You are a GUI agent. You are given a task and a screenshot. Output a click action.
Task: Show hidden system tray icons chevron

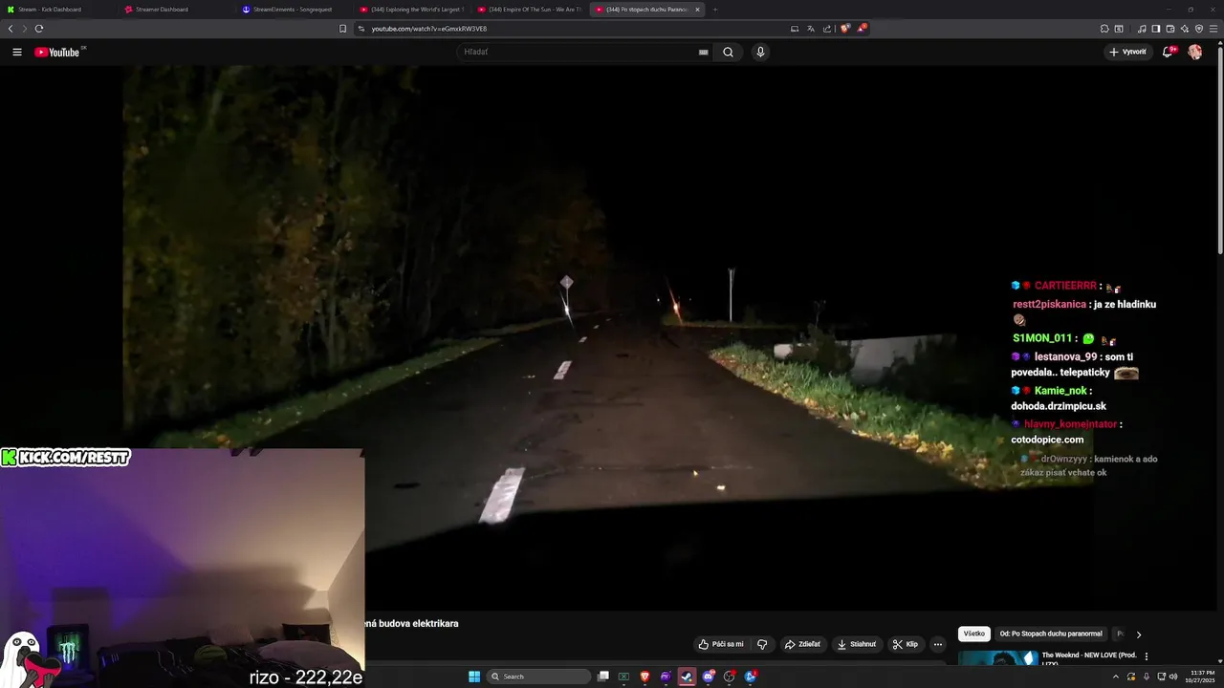(1116, 677)
